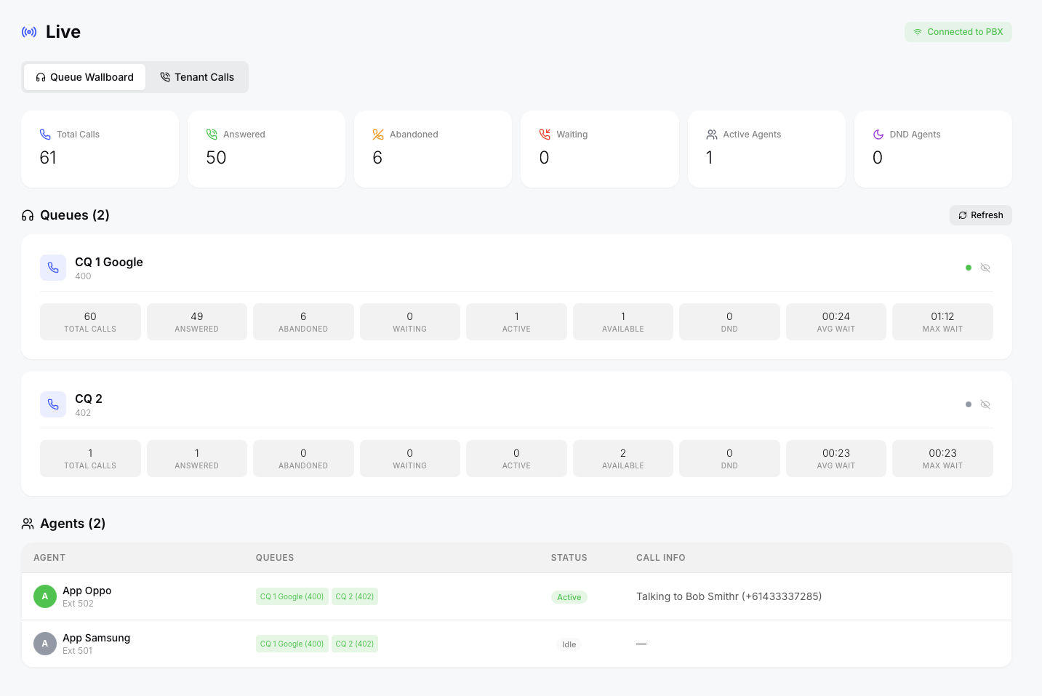
Task: Click the green status dot for CQ 1 Google
Action: point(969,268)
